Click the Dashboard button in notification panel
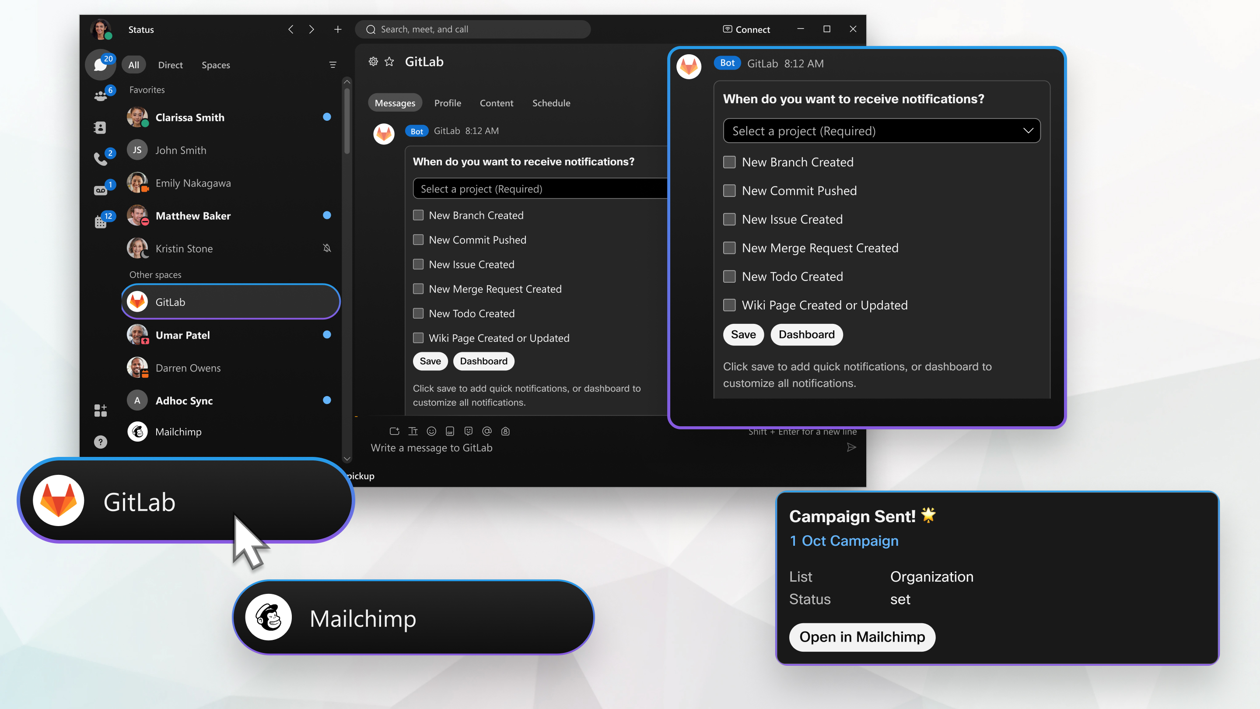 pos(805,334)
